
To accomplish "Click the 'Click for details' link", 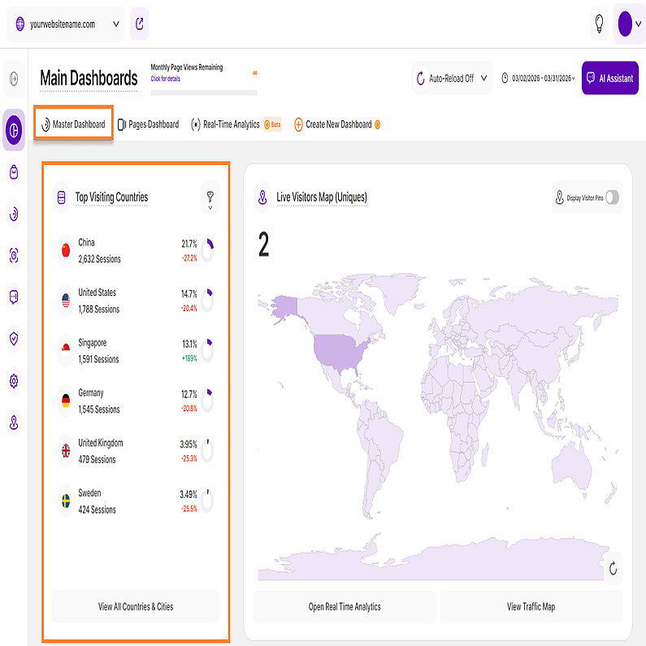I will point(166,79).
